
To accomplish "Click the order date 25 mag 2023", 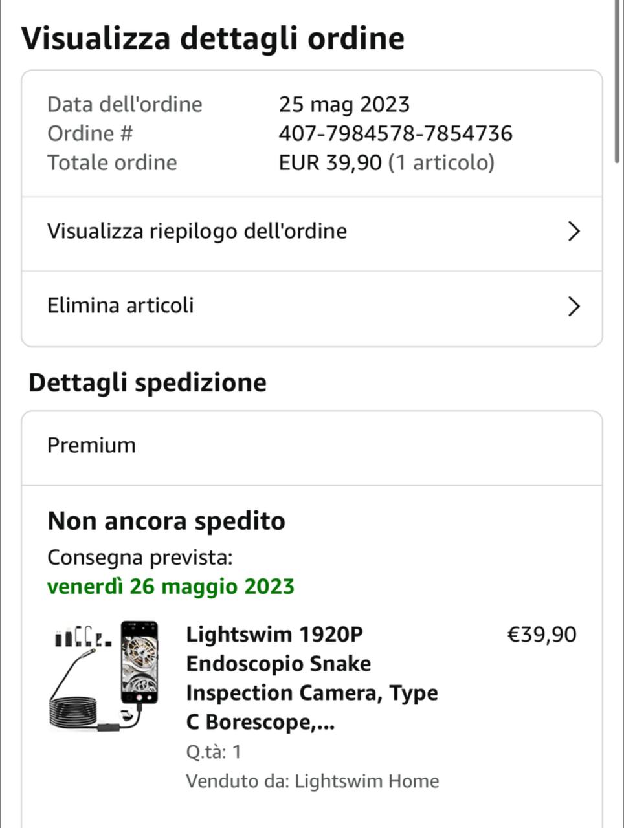I will (344, 105).
